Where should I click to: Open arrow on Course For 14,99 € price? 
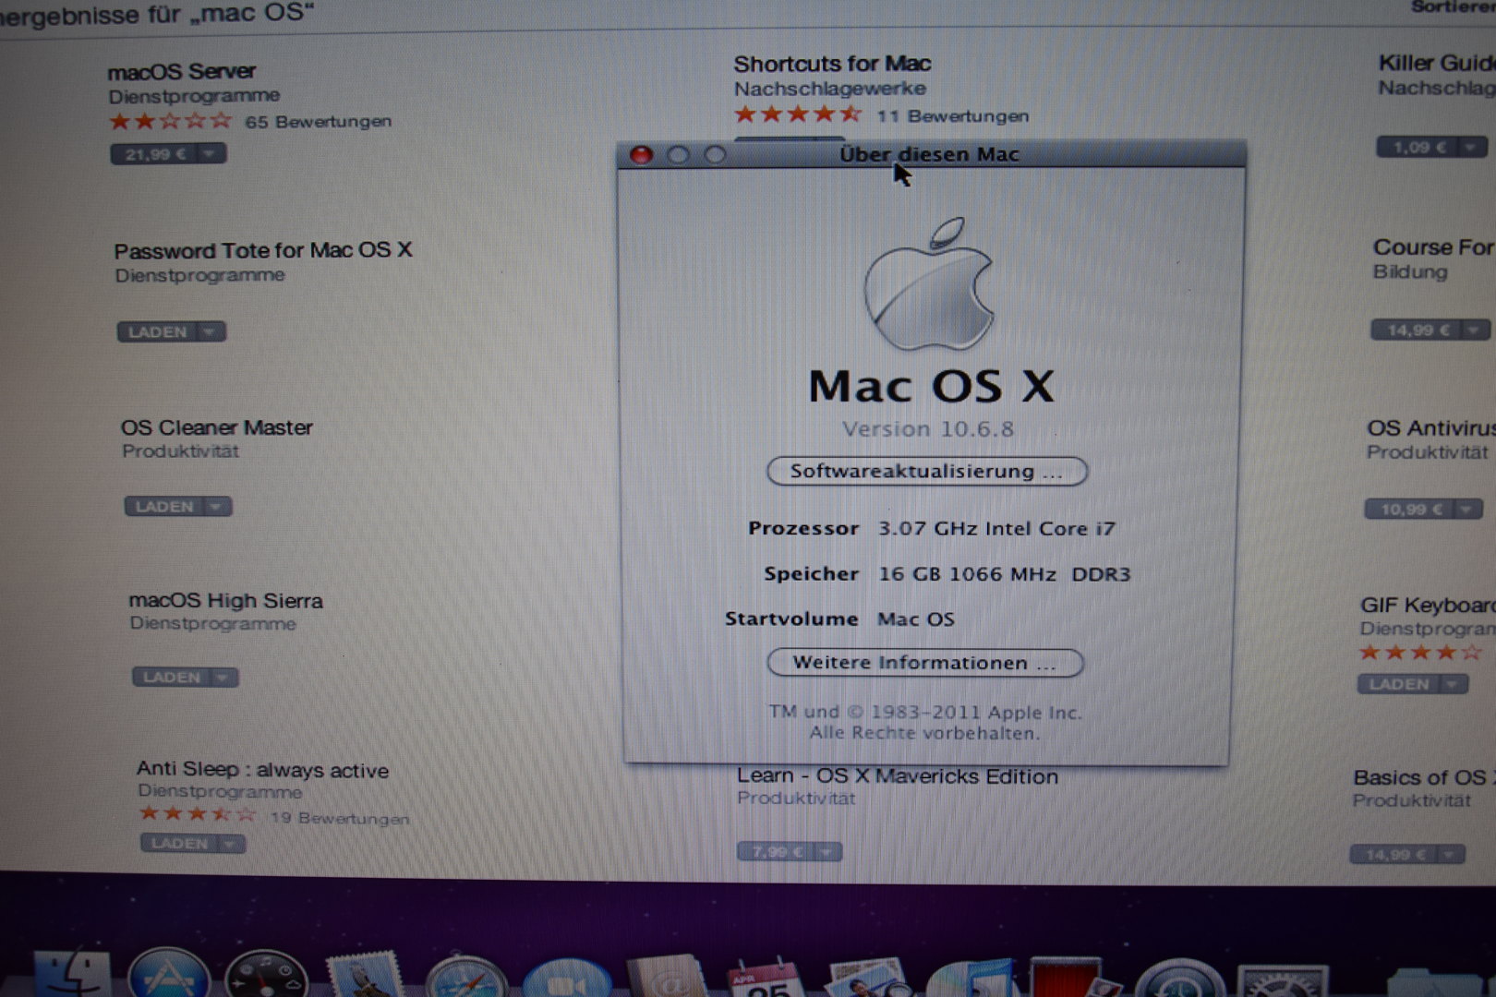[x=1475, y=330]
